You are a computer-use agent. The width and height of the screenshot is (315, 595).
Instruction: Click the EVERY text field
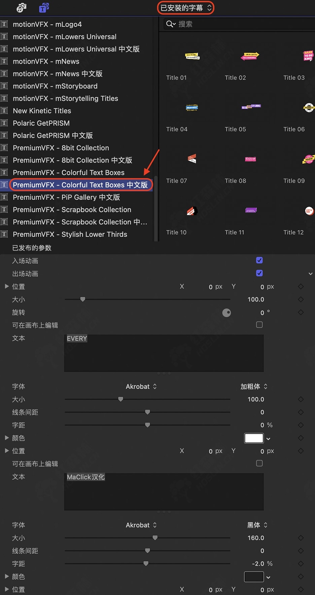click(x=164, y=353)
